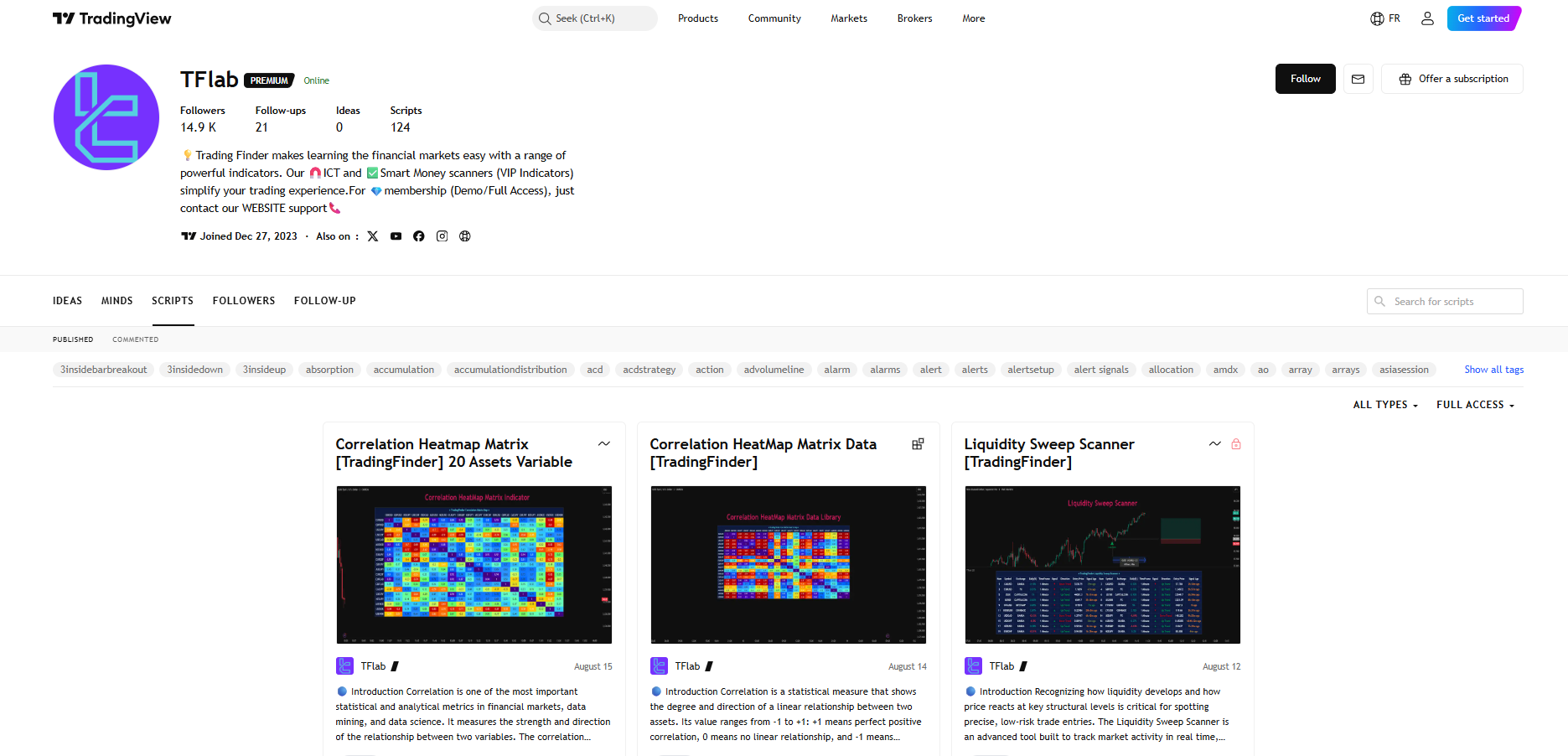Open the Markets menu
Viewport: 1568px width, 756px height.
point(849,18)
